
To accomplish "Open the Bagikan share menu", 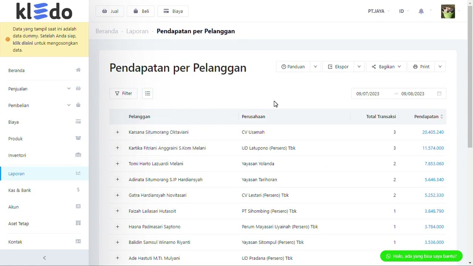I will pos(386,67).
